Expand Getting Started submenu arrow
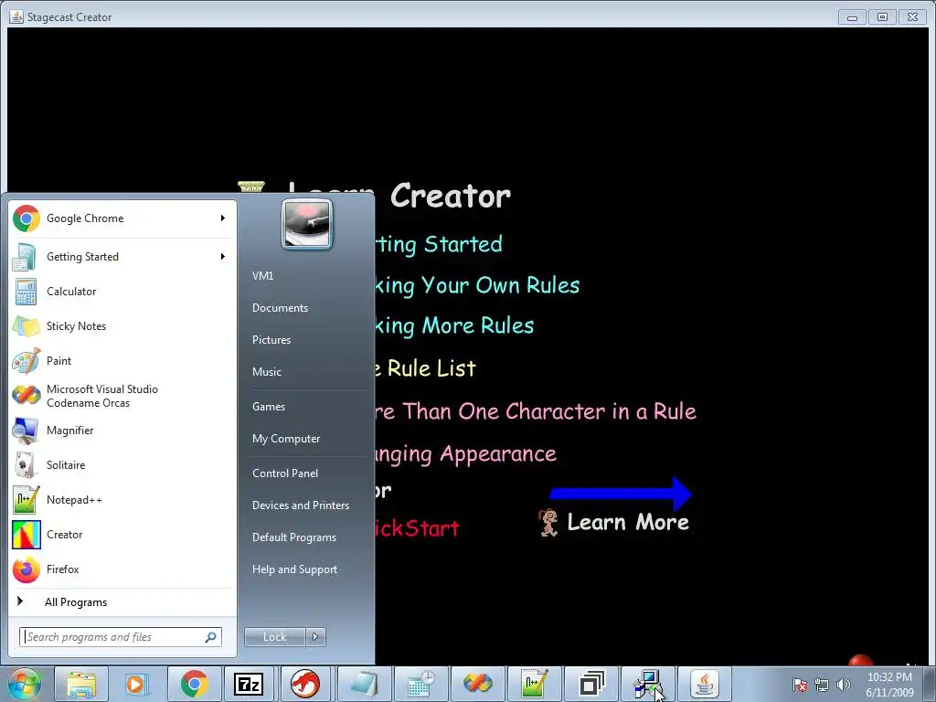 tap(223, 257)
